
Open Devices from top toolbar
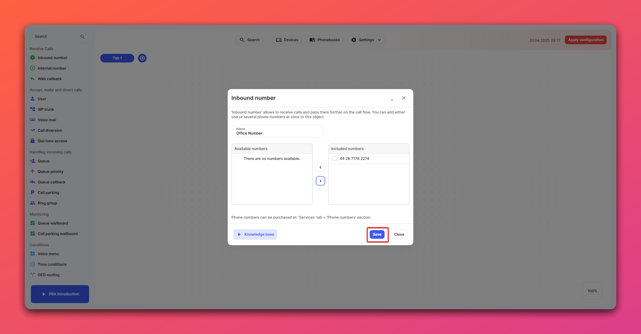pyautogui.click(x=287, y=40)
